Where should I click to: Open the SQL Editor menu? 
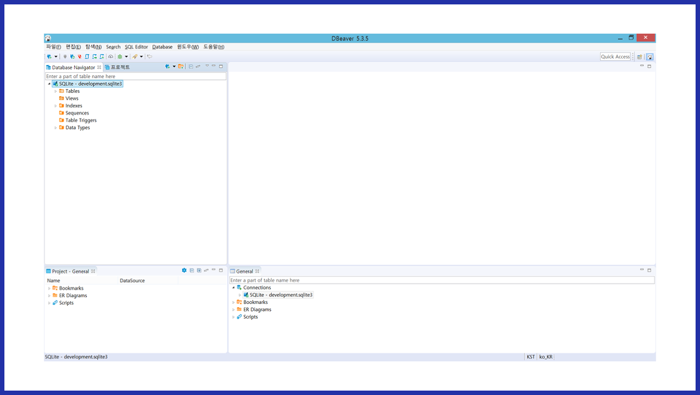(136, 47)
